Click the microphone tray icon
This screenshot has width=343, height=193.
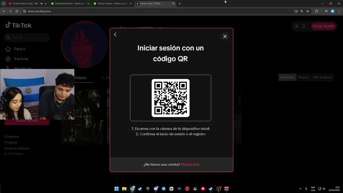[x=306, y=189]
